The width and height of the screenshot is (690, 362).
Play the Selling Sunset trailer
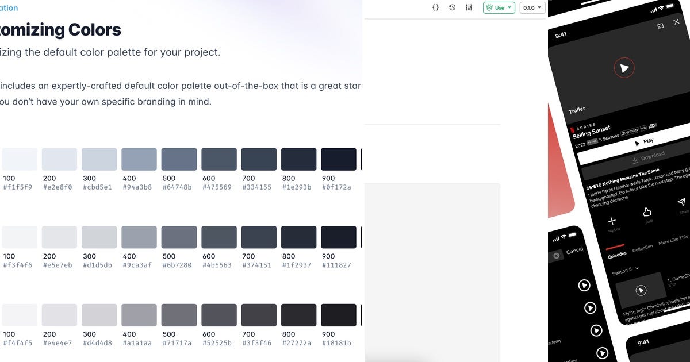(625, 67)
